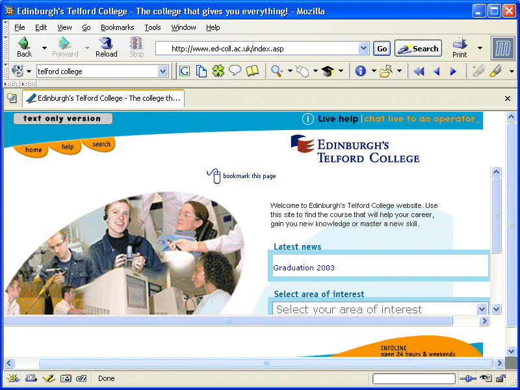
Task: Click the inner frame vertical scrollbar thumb
Action: point(496,216)
